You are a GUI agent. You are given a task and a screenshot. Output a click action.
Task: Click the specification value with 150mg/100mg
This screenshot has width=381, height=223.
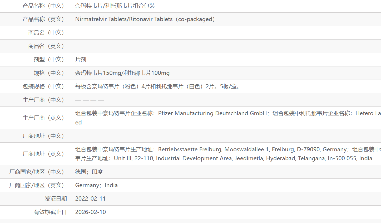point(122,73)
